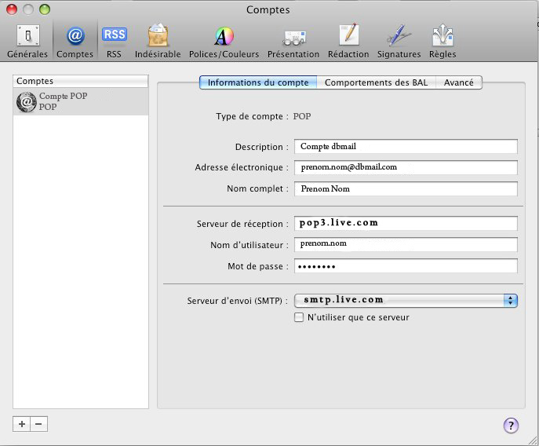
Task: Open the RSS preferences pane
Action: pos(115,41)
